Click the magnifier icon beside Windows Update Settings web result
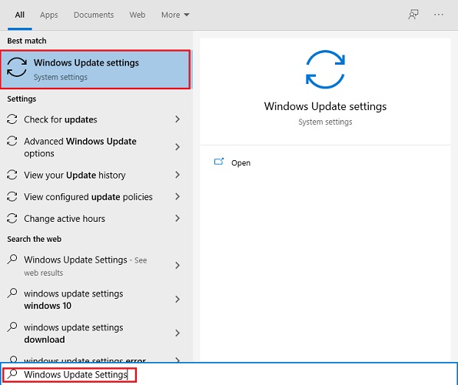Image resolution: width=458 pixels, height=385 pixels. [12, 259]
